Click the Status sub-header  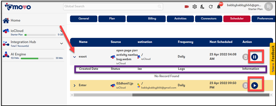click(x=115, y=69)
